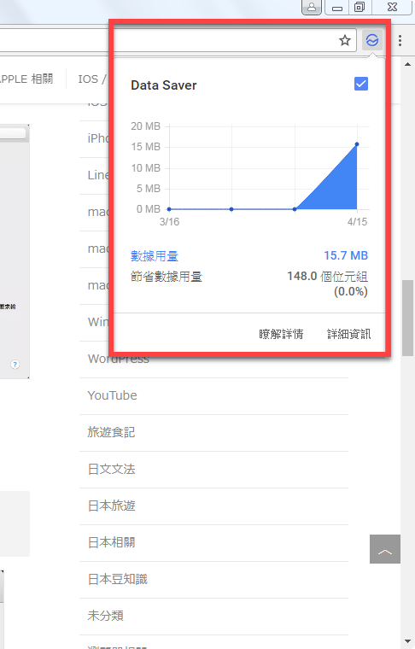415x649 pixels.
Task: Click the scrollbar up arrow
Action: [407, 64]
